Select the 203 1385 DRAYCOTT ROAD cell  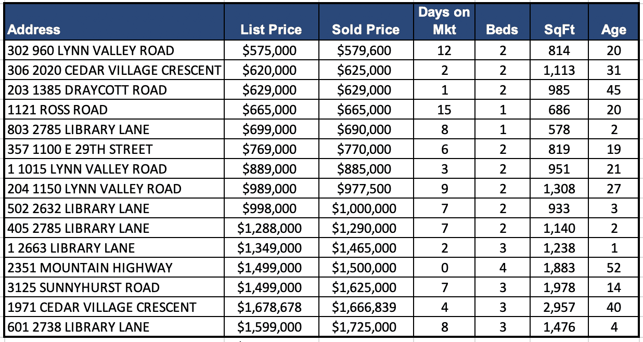[x=87, y=90]
